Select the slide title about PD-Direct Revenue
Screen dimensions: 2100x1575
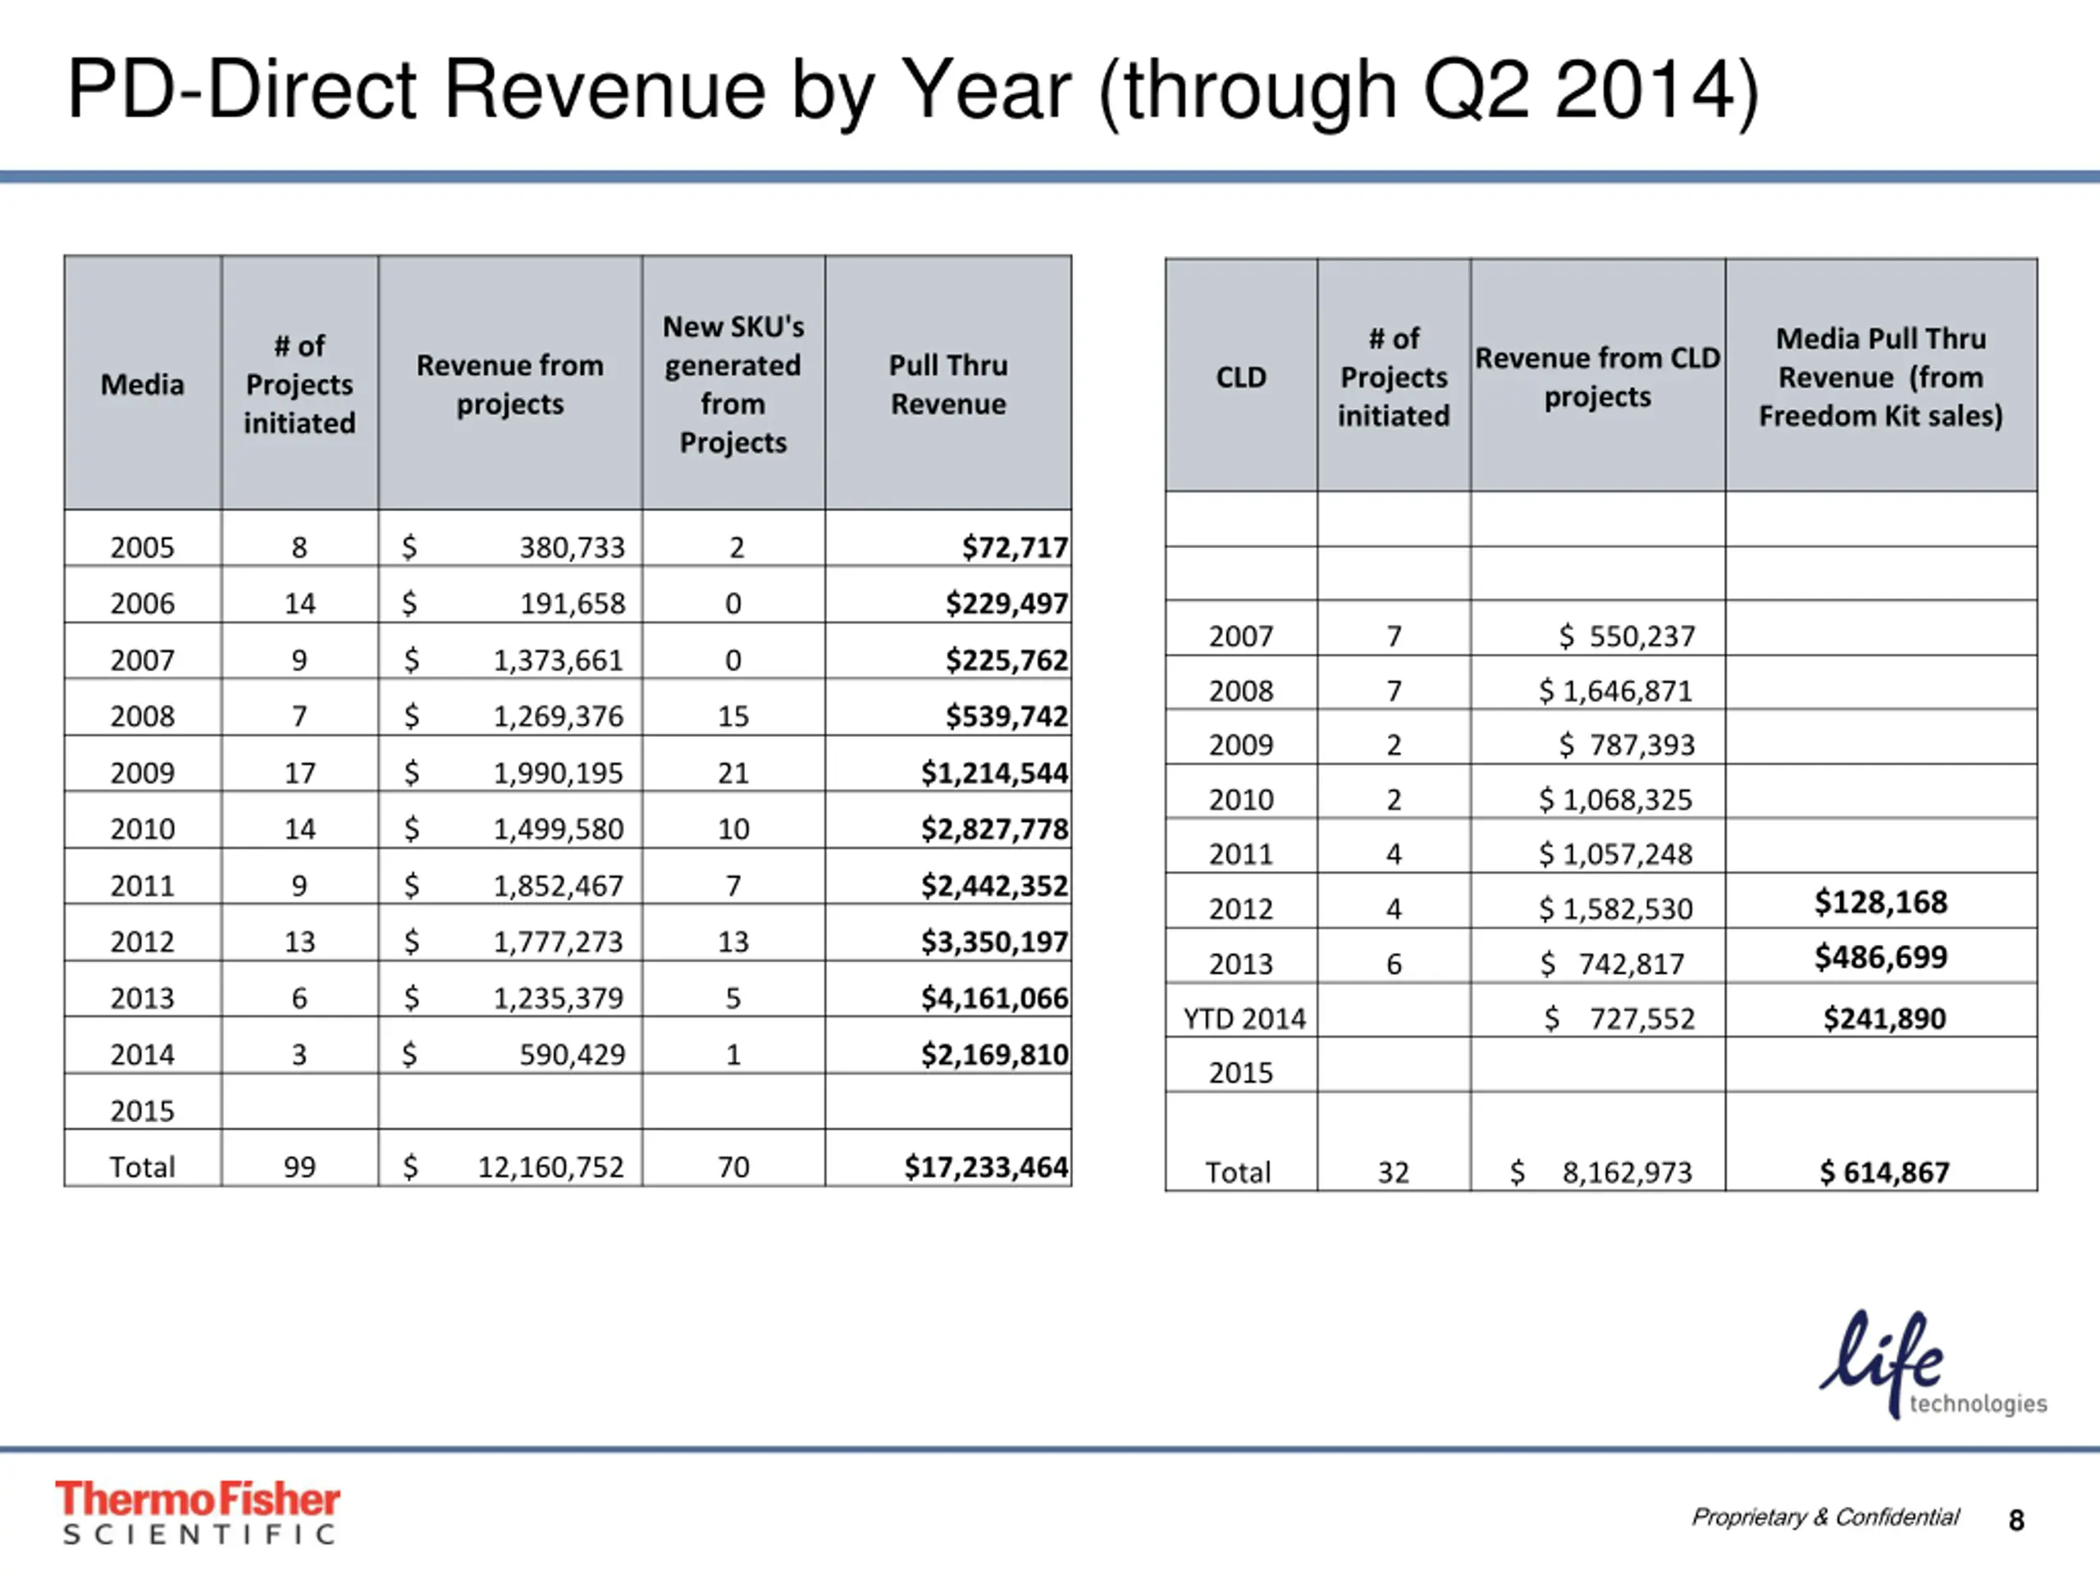pos(913,91)
